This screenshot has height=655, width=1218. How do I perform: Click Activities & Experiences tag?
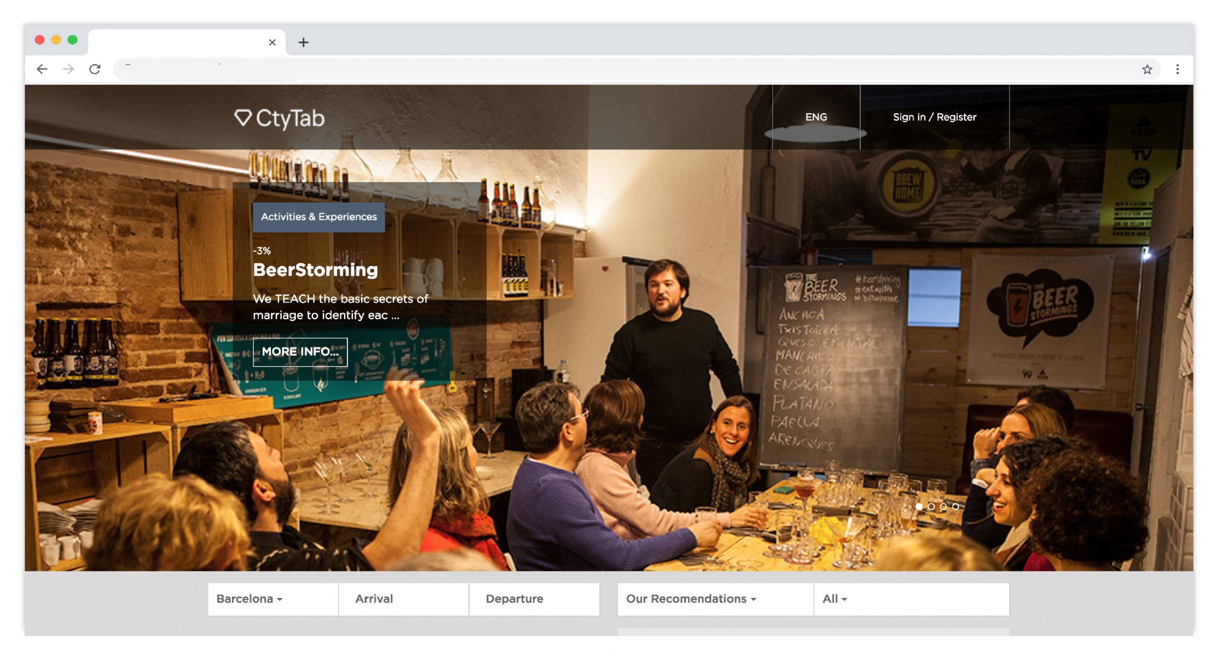pyautogui.click(x=319, y=217)
